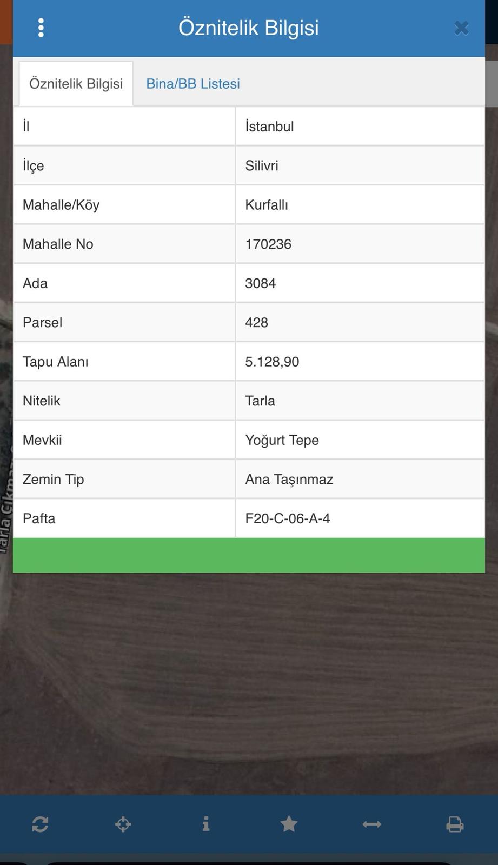The width and height of the screenshot is (498, 865).
Task: Click the Tapu Alanı value 5.128,90
Action: 272,362
